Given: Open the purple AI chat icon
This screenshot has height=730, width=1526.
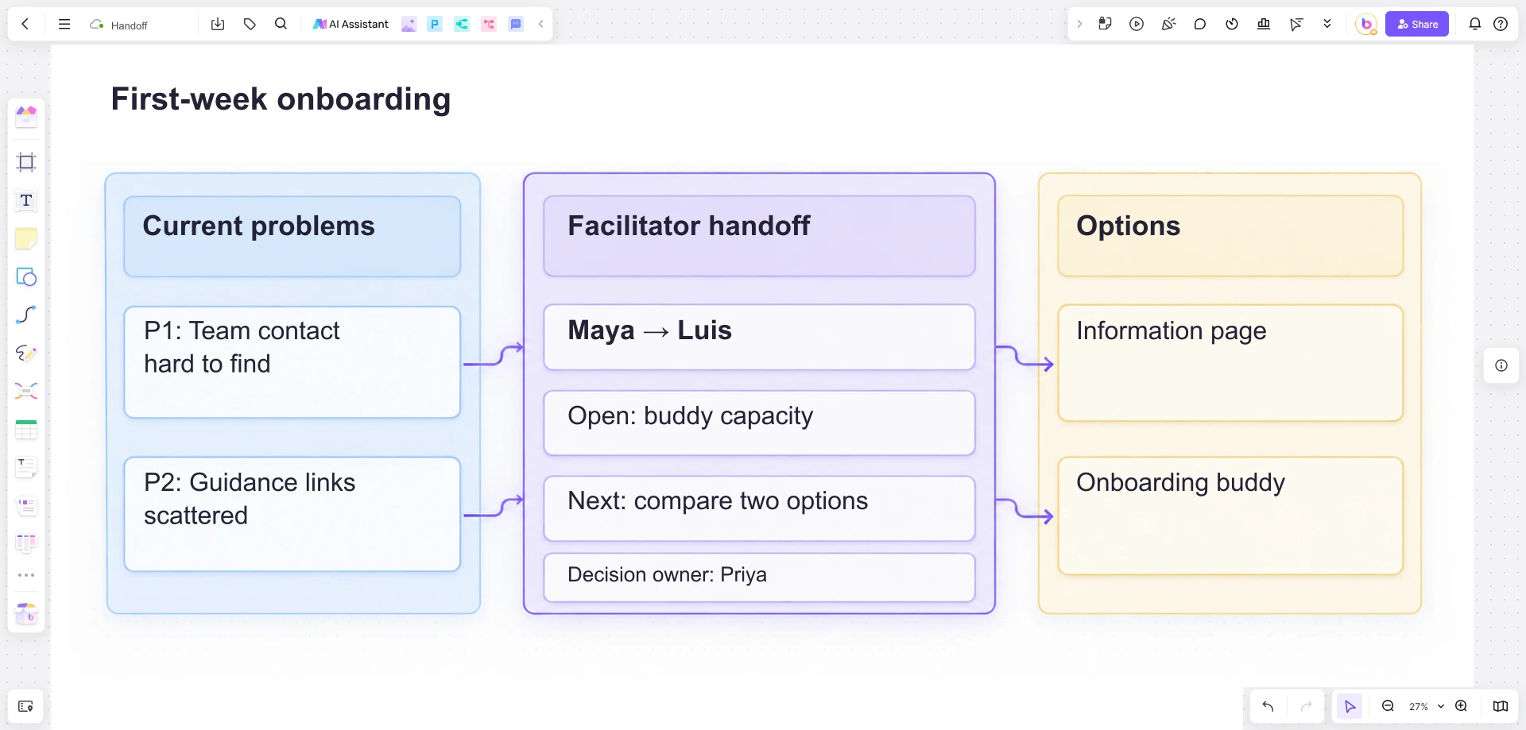Looking at the screenshot, I should coord(516,24).
